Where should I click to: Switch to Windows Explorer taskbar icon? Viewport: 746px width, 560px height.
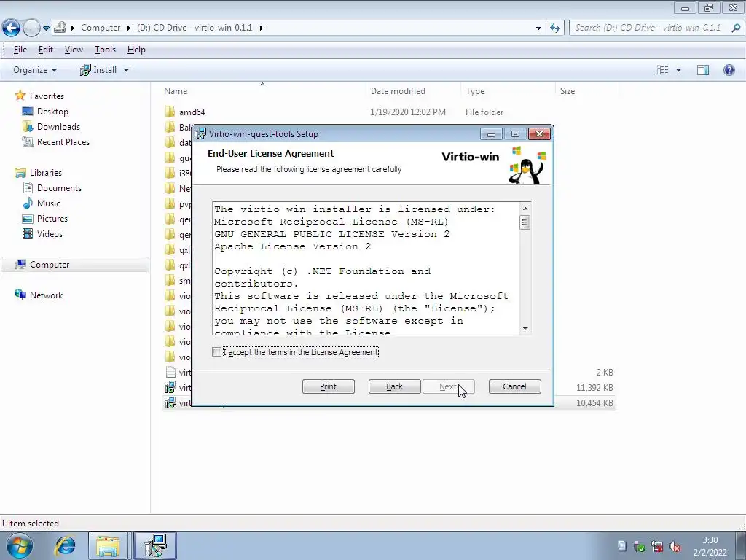[x=109, y=545]
